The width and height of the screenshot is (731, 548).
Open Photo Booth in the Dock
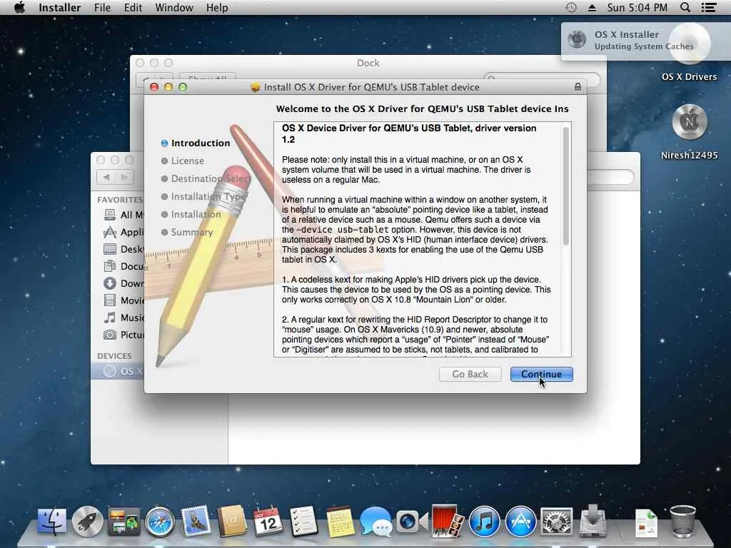point(448,520)
